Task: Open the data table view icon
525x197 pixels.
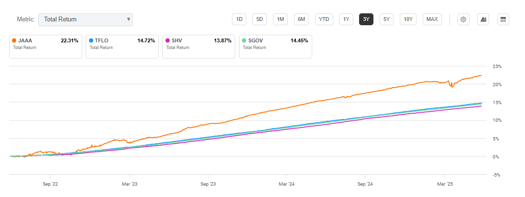Action: point(503,20)
